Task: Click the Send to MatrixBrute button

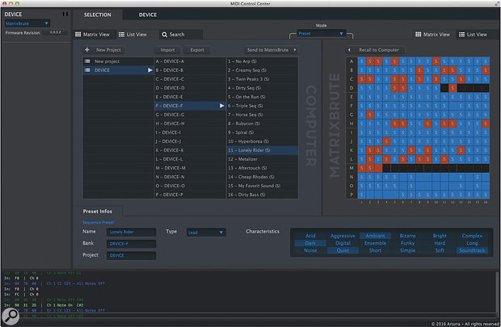Action: pyautogui.click(x=272, y=50)
